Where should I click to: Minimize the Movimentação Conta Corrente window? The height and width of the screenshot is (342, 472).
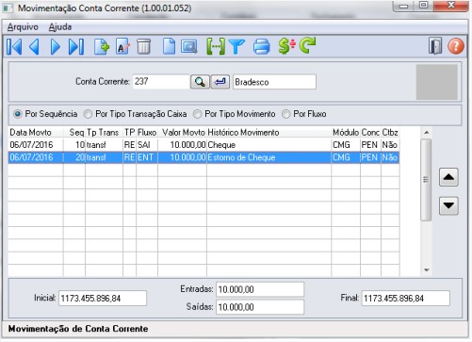404,6
